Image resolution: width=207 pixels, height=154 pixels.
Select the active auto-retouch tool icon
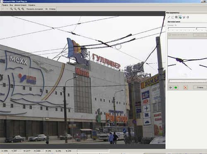click(x=180, y=17)
